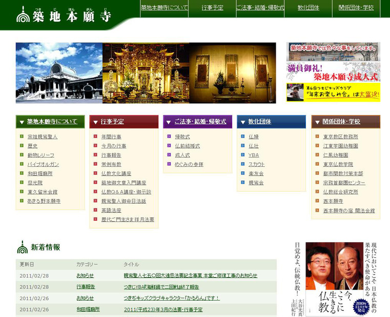Open the 宗務首都圏センター link

point(344,183)
